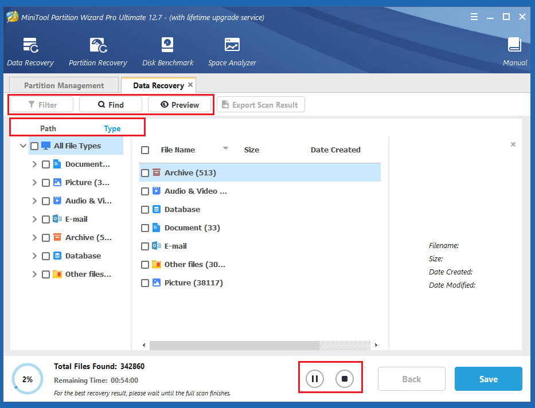This screenshot has width=535, height=408.
Task: Click the scrollbar right arrow
Action: click(376, 345)
